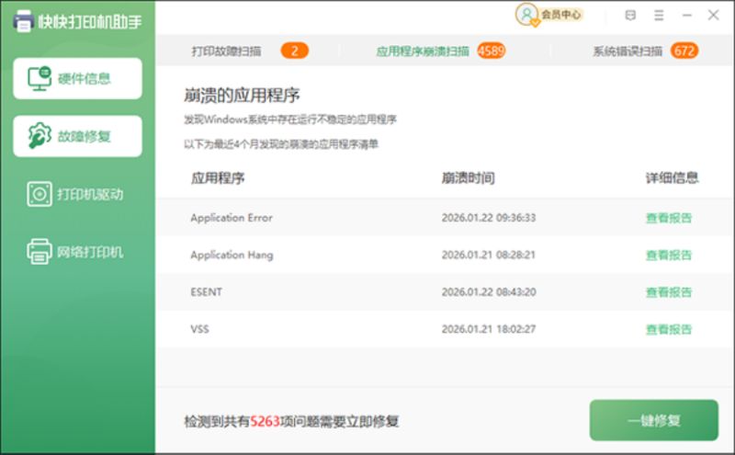Viewport: 735px width, 455px height.
Task: Open the feedback message icon in title bar
Action: click(630, 15)
